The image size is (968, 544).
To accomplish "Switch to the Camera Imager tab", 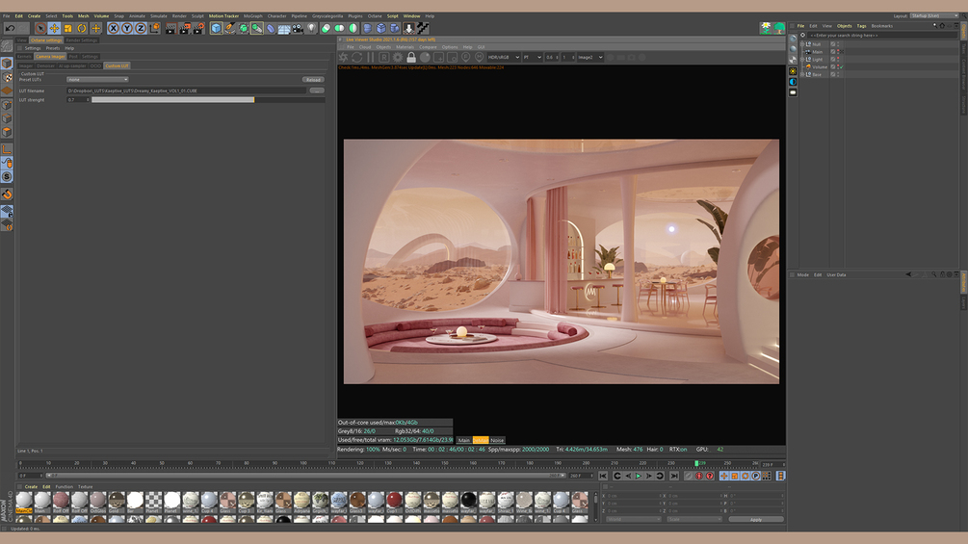I will [50, 57].
